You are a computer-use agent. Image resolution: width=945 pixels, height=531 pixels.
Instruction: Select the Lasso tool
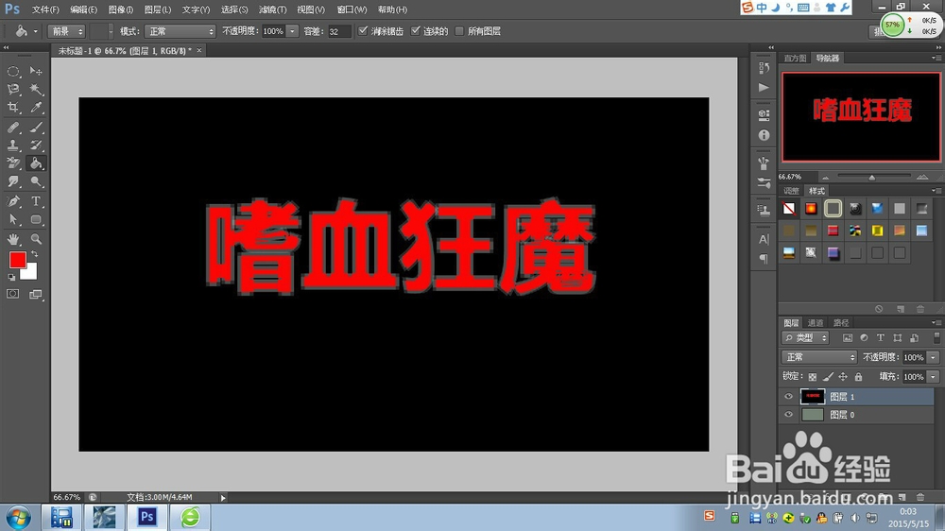point(13,89)
